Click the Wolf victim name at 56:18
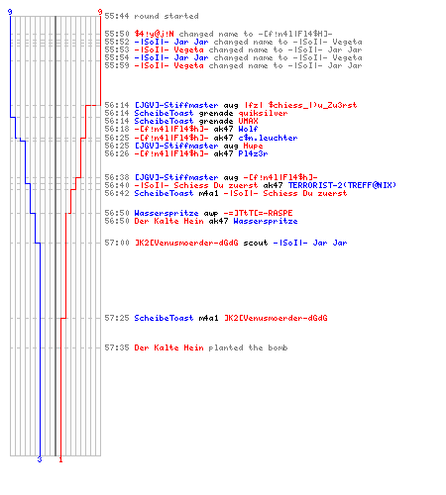 pyautogui.click(x=248, y=129)
